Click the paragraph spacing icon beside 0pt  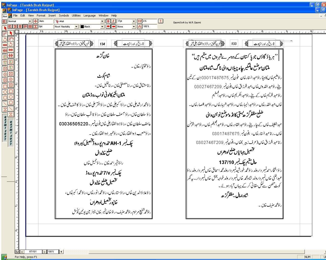pos(36,26)
